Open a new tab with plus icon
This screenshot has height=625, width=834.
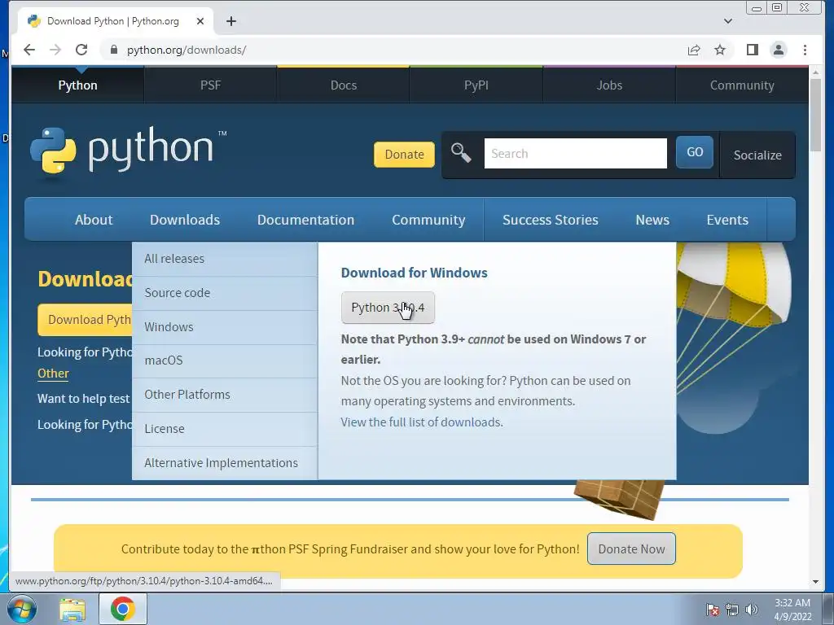(x=230, y=21)
